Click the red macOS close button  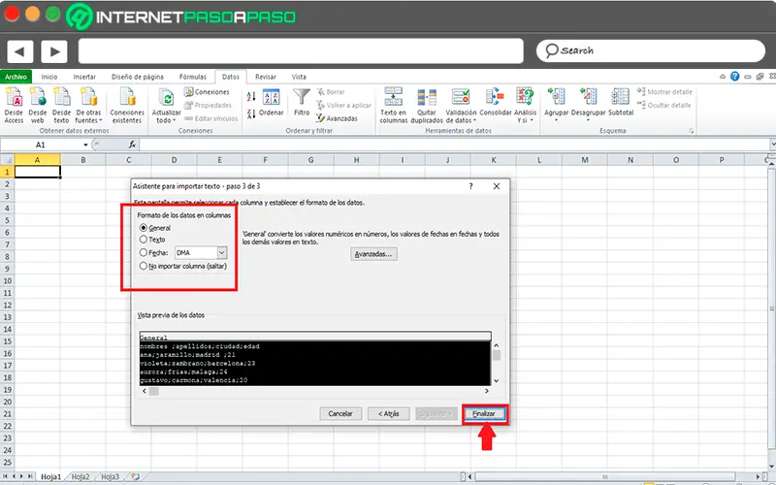tap(12, 15)
